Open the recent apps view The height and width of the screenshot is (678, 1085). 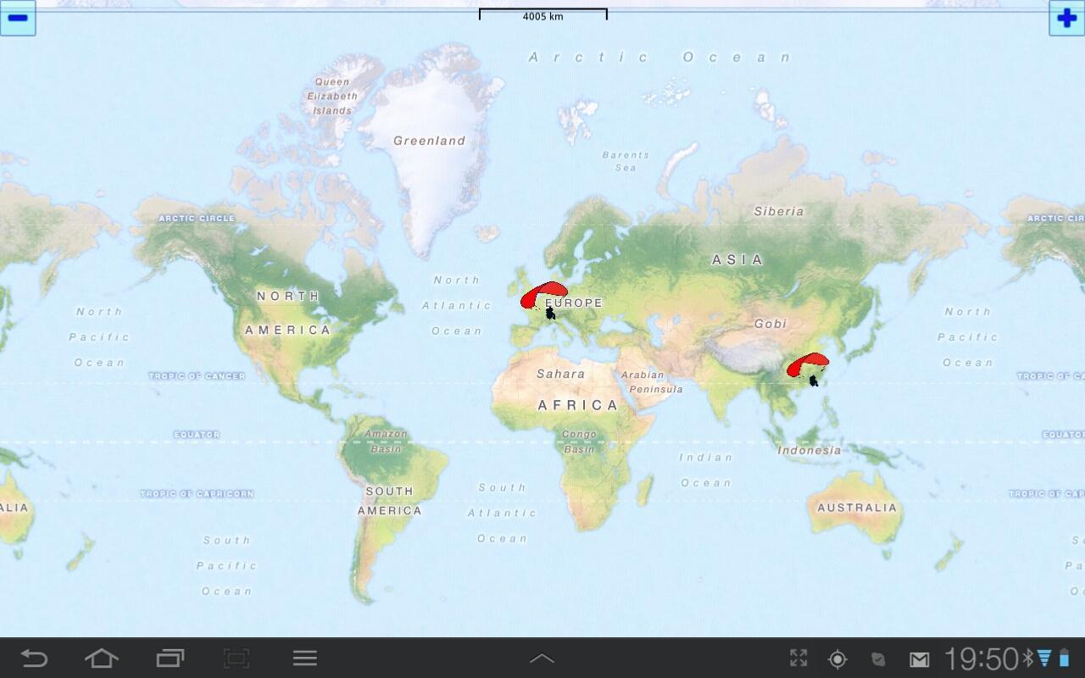tap(170, 659)
